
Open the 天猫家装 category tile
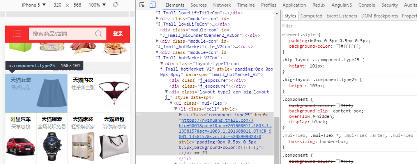83,138
